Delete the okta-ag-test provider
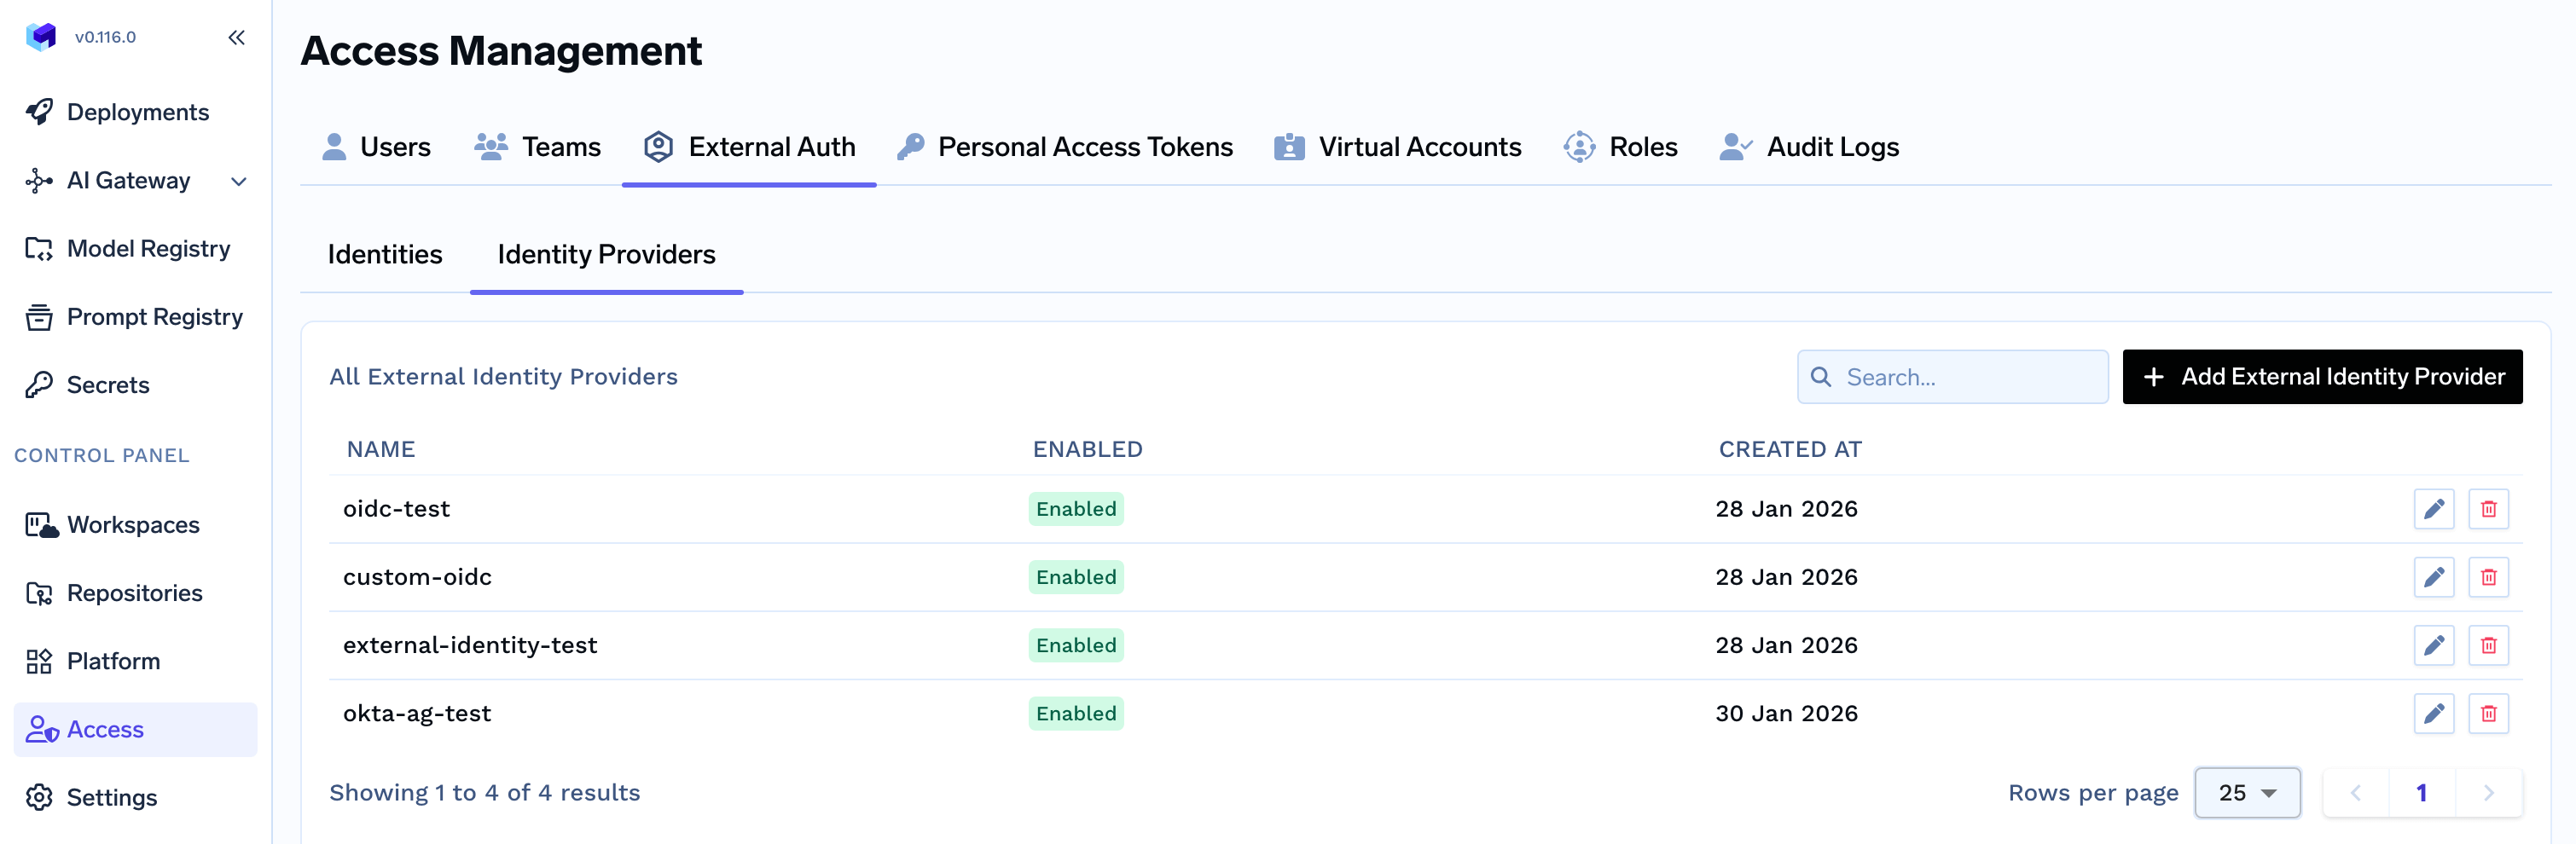The height and width of the screenshot is (844, 2576). coord(2488,713)
